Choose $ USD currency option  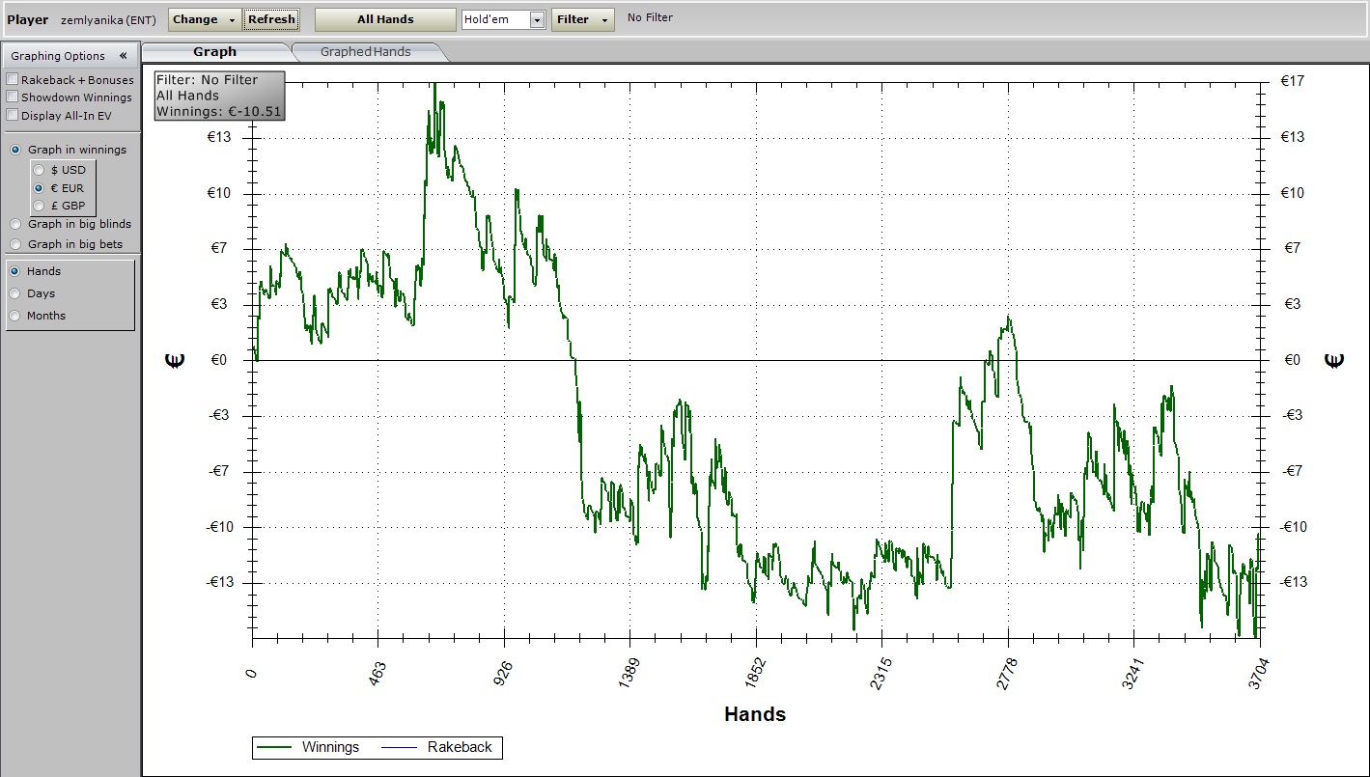pyautogui.click(x=39, y=170)
